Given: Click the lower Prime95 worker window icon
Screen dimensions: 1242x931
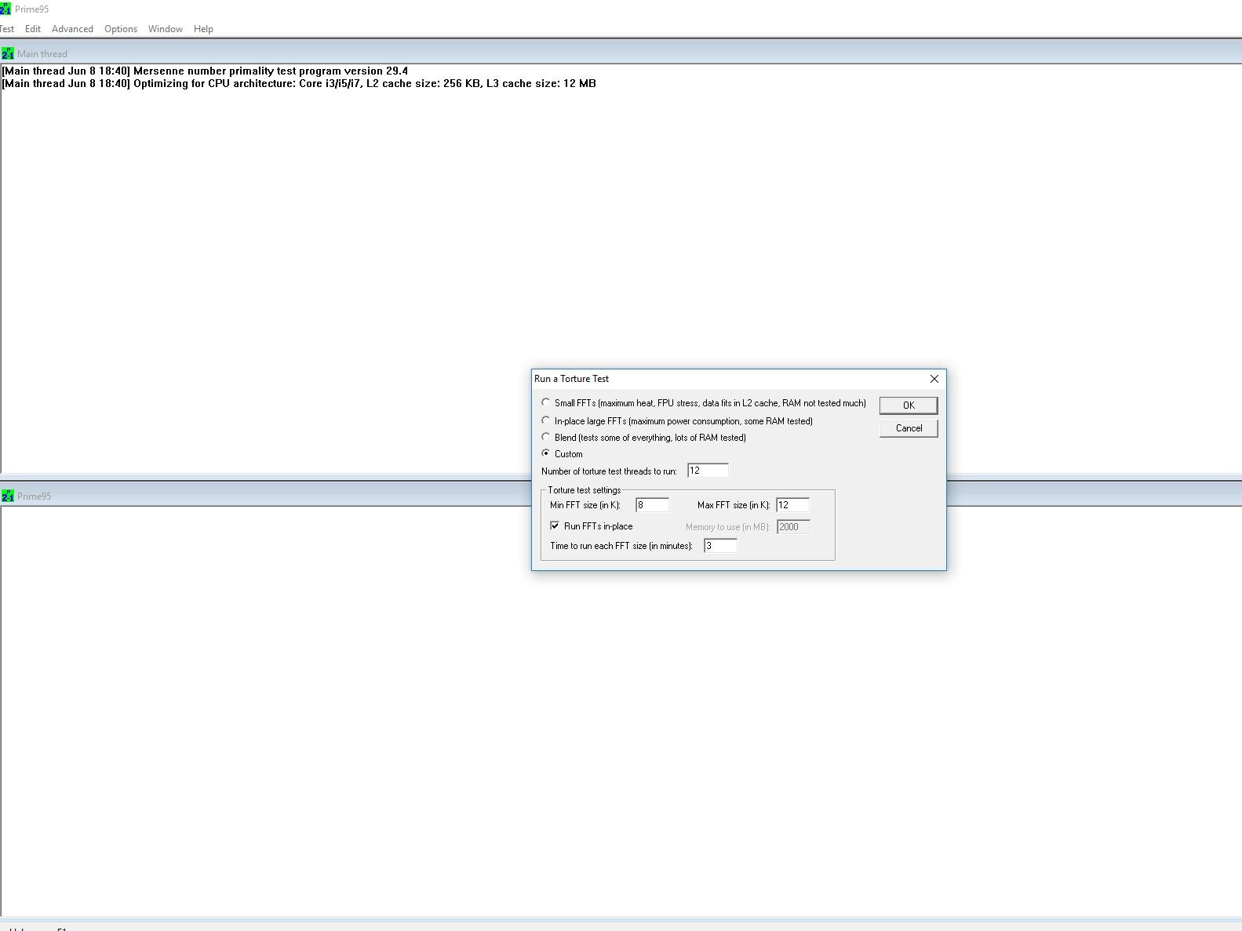Looking at the screenshot, I should 8,496.
